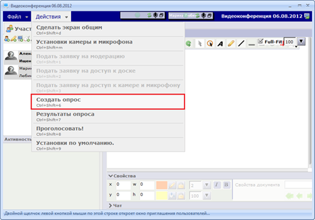The width and height of the screenshot is (315, 220).
Task: Click the pencil access icon in participants toolbar
Action: [x=13, y=39]
